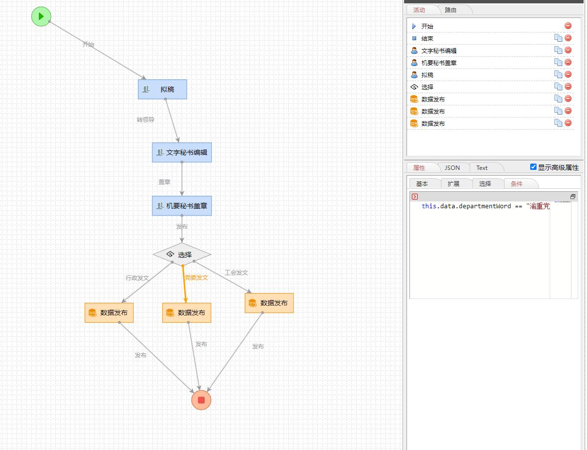Viewport: 587px width, 450px height.
Task: Delete the 选择 activity in the list
Action: [568, 86]
